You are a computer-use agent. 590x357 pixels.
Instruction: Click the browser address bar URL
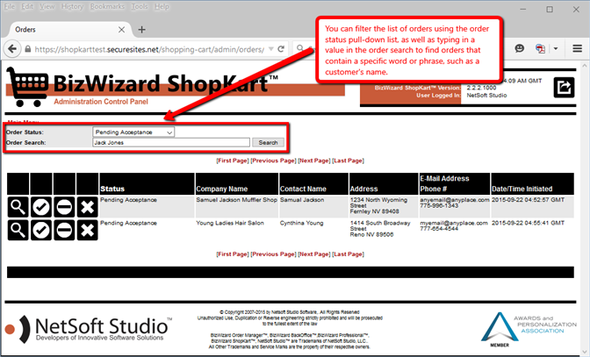pos(149,49)
